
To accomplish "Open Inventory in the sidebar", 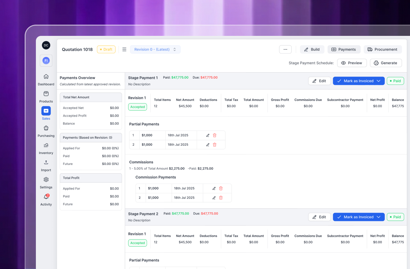I will pos(46,148).
